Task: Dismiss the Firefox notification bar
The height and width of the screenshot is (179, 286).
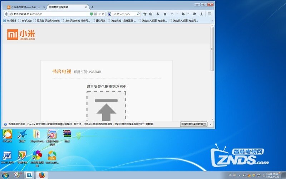Action: click(x=211, y=124)
